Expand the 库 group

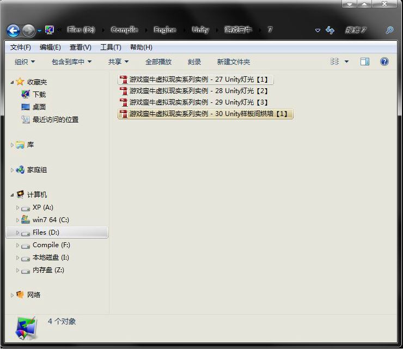click(x=12, y=145)
